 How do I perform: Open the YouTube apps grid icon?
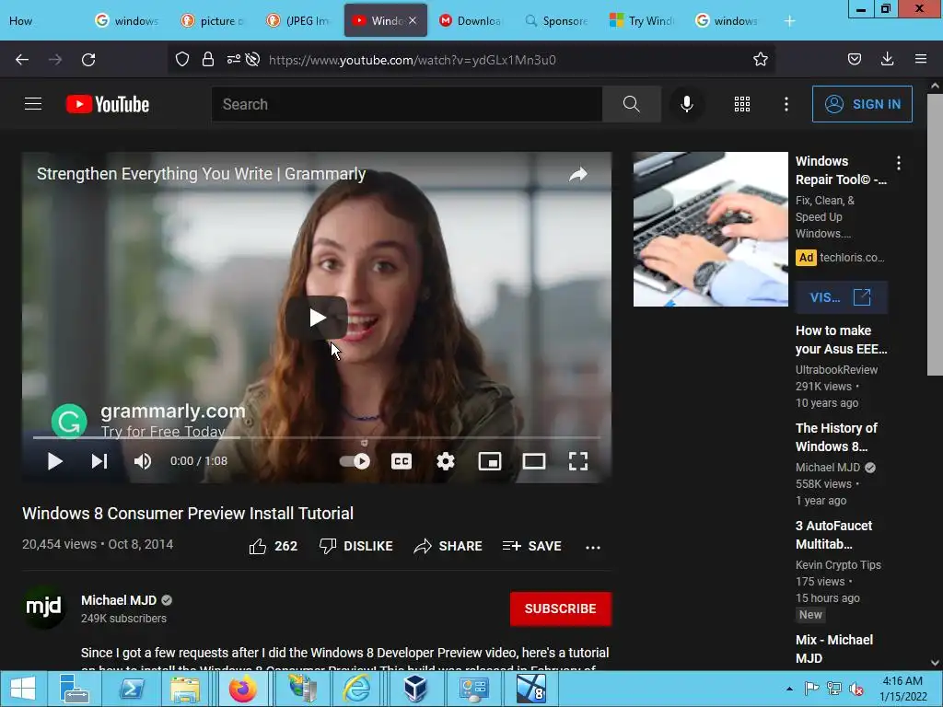coord(741,104)
